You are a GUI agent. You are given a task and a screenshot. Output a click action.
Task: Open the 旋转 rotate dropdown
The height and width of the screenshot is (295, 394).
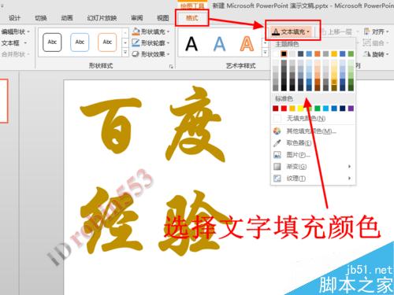pyautogui.click(x=388, y=54)
